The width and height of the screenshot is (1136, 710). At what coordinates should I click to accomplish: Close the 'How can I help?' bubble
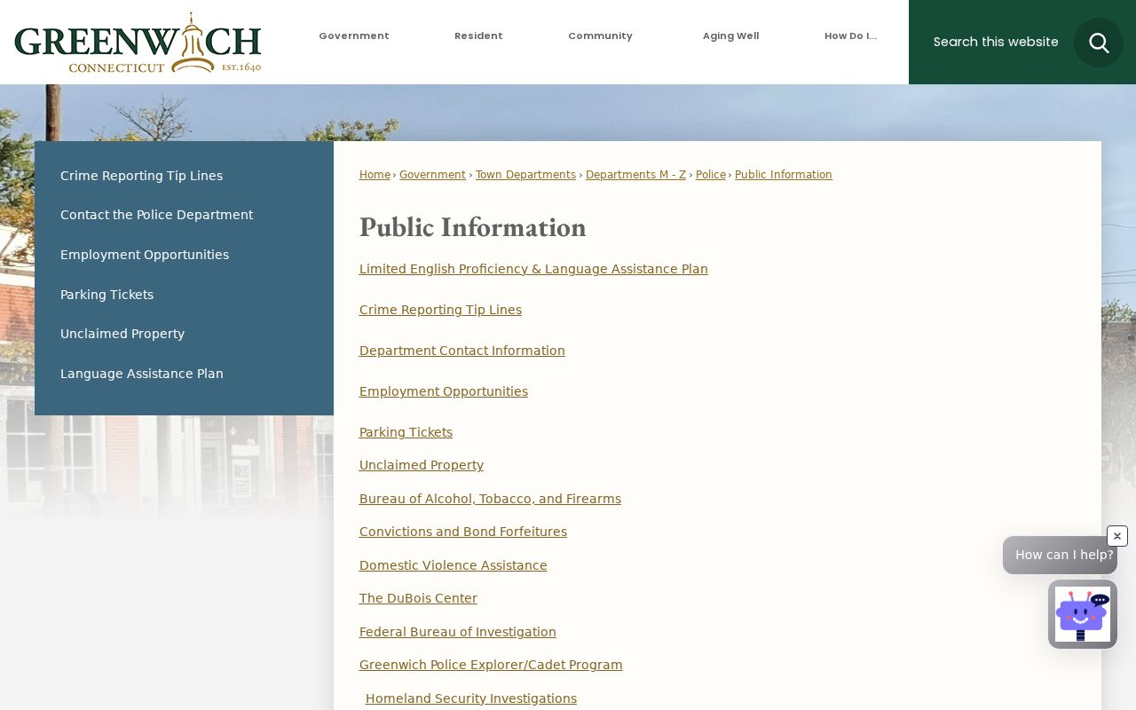tap(1117, 536)
